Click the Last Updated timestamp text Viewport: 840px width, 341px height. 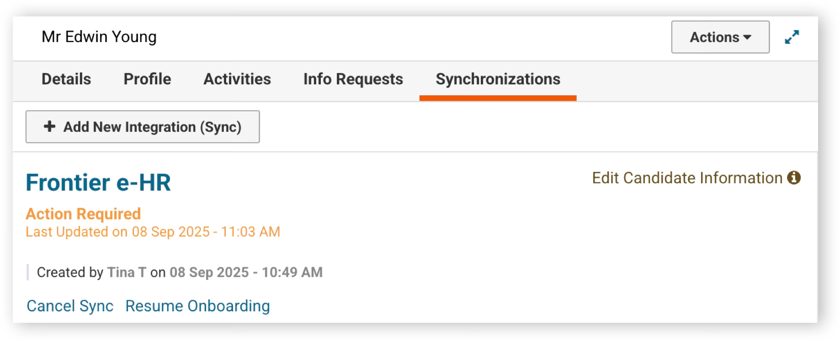click(x=153, y=232)
